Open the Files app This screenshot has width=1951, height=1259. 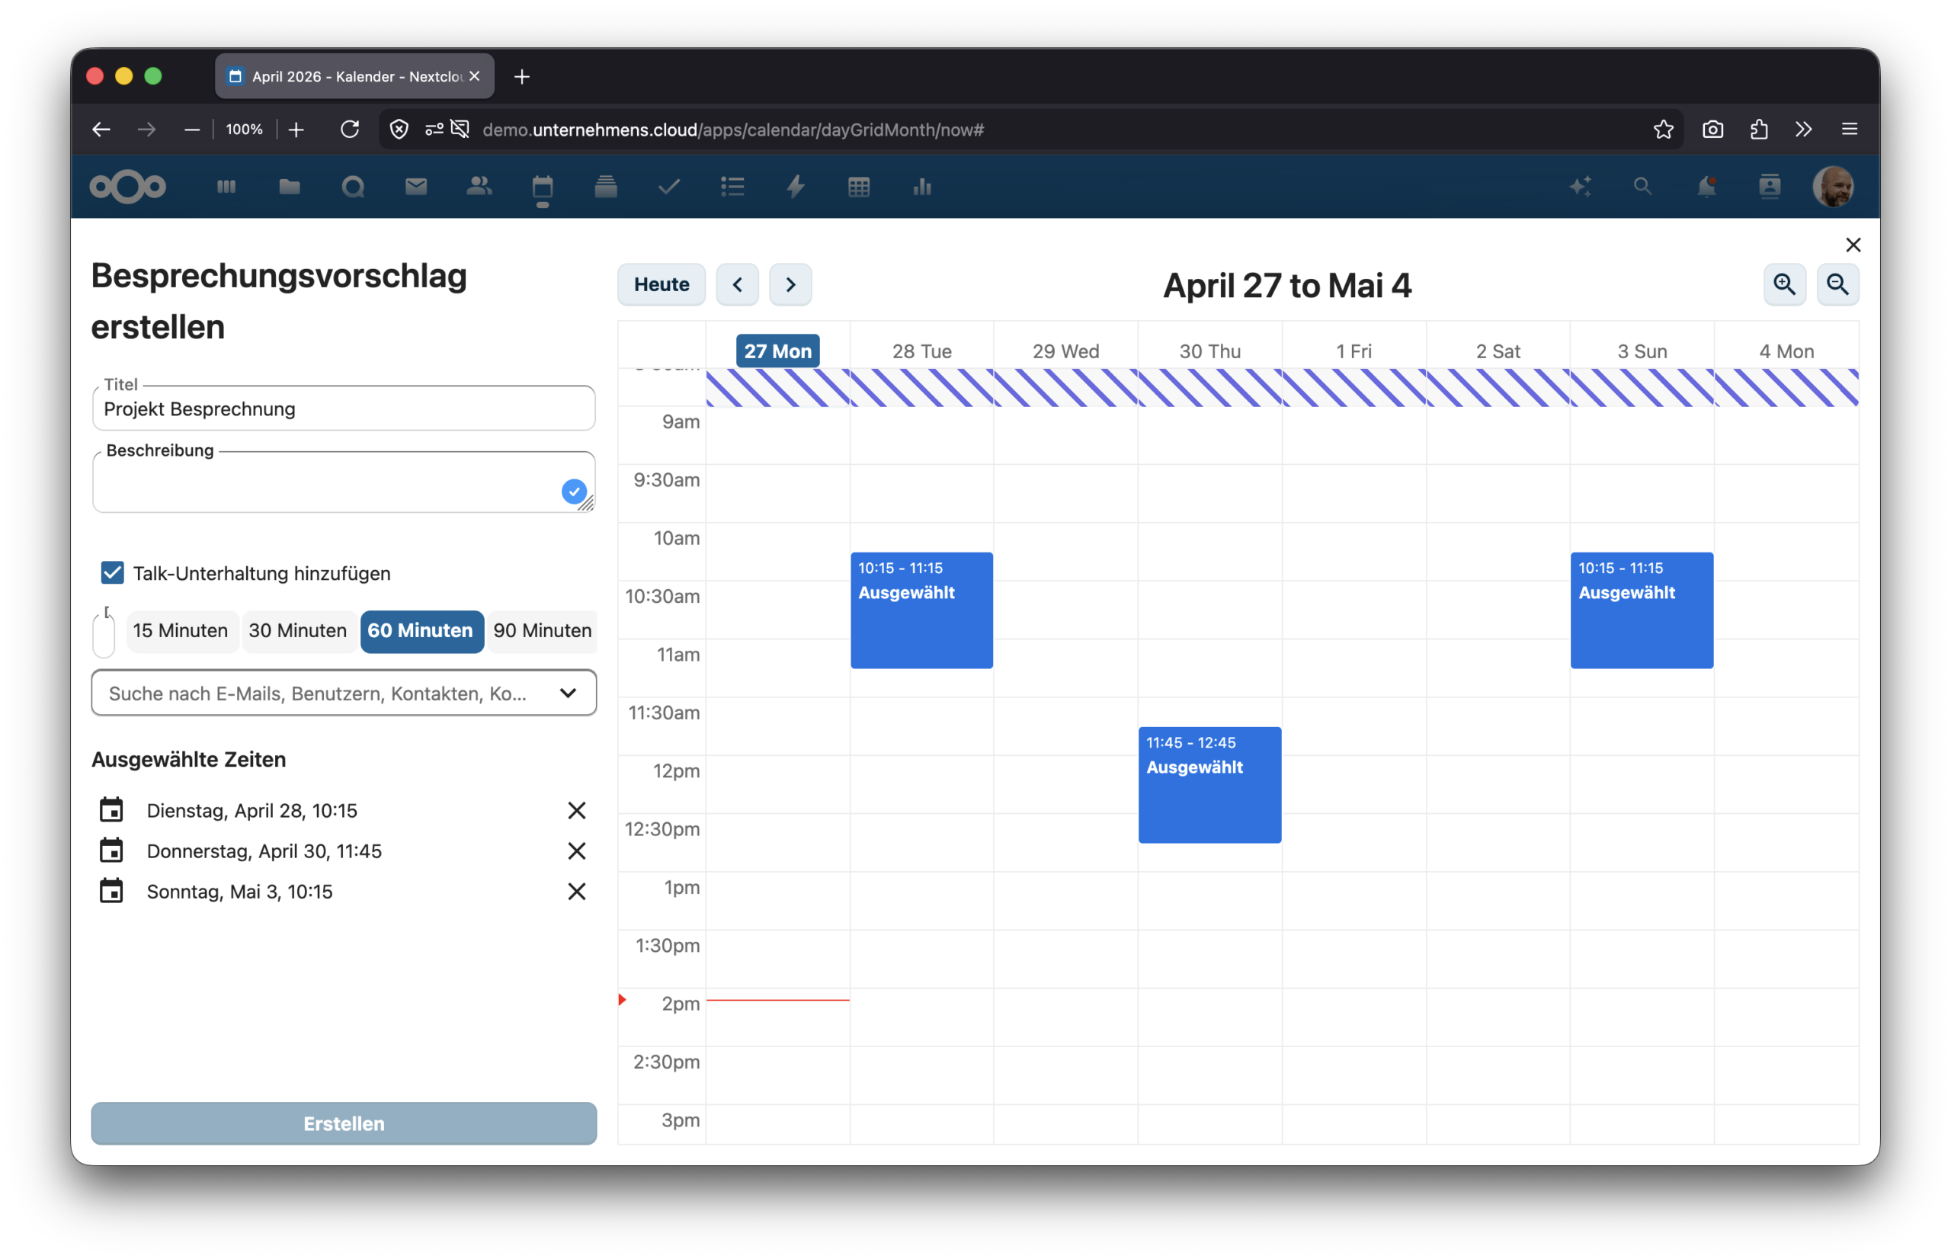(x=290, y=187)
